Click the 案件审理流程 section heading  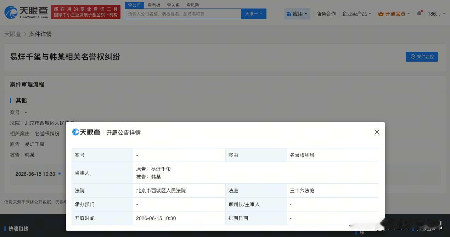click(x=27, y=84)
